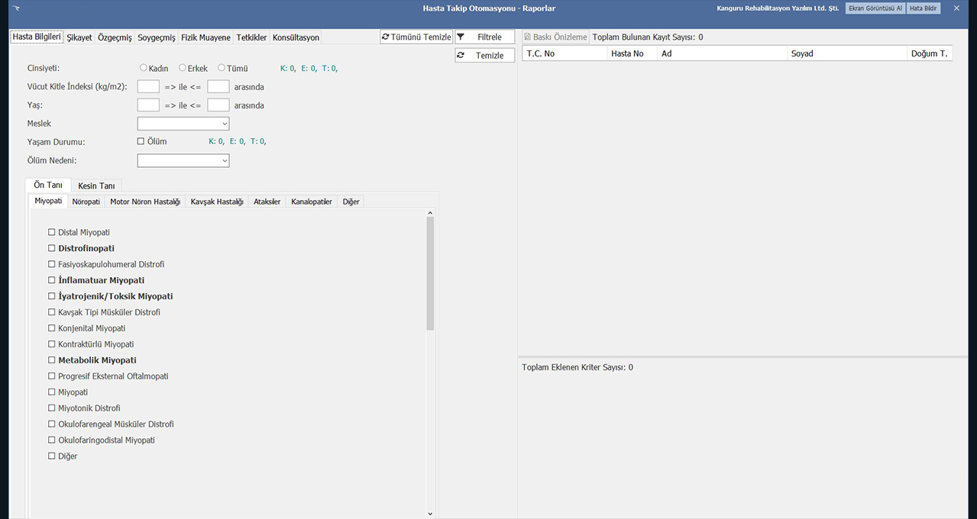Check Distrofinopati

coord(52,248)
